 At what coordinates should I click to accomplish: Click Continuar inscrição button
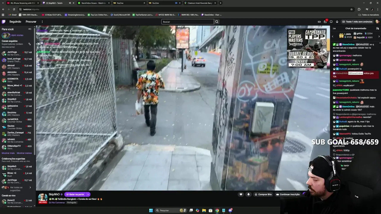(288, 194)
